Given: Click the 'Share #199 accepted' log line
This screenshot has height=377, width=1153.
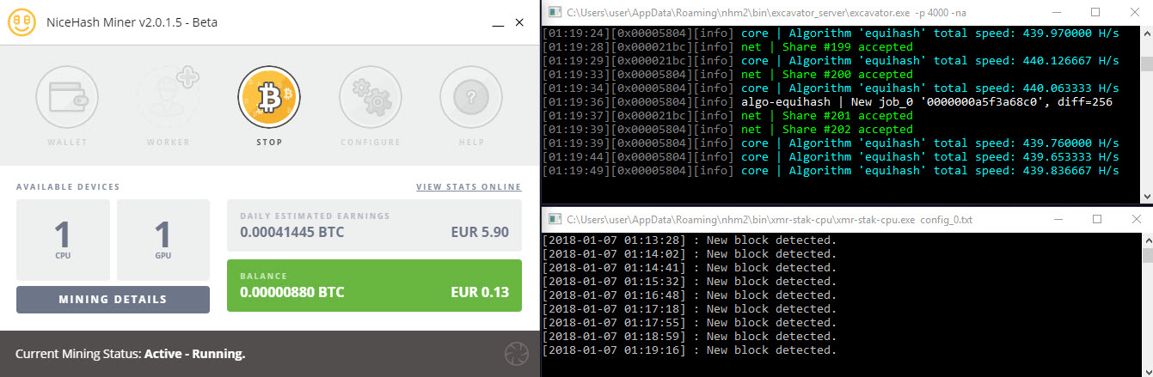Looking at the screenshot, I should pos(727,47).
